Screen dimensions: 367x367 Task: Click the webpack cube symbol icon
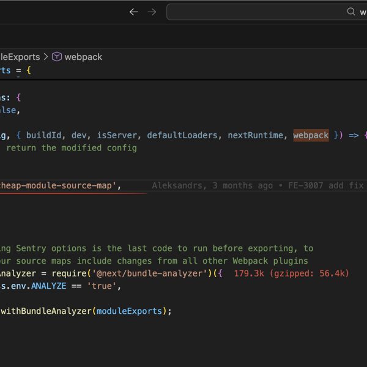pos(57,57)
